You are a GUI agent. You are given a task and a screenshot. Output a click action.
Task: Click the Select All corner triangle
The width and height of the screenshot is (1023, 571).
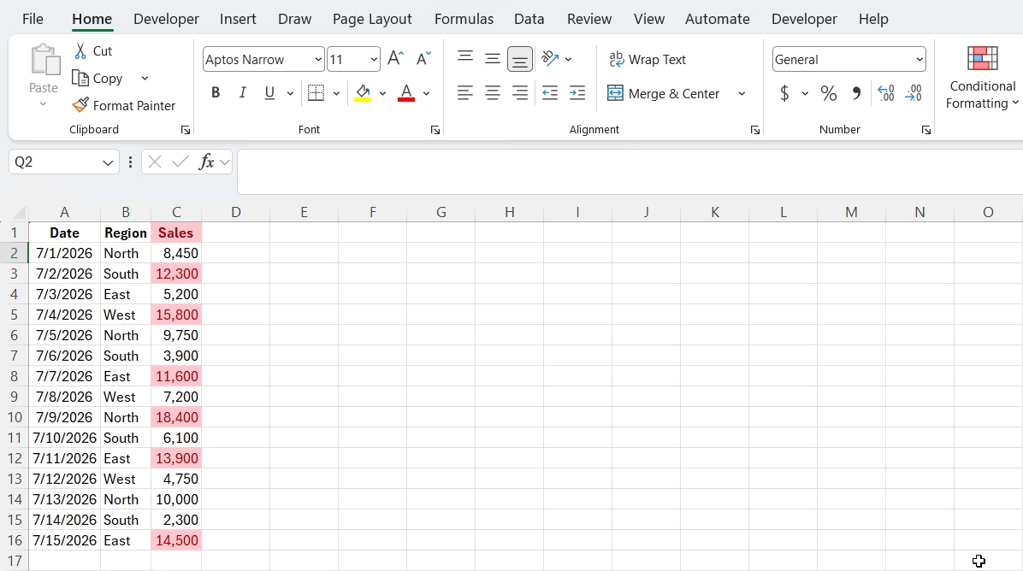19,213
